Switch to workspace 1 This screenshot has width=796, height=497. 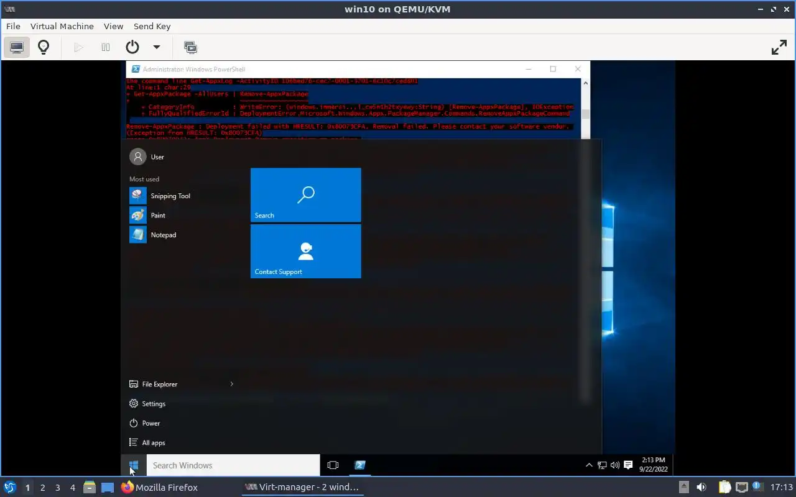[27, 488]
